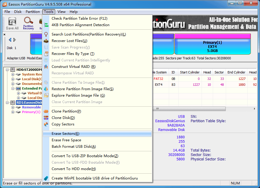Click the HD0:ST2000DM disk drive icon
This screenshot has height=188, width=260.
pos(13,70)
